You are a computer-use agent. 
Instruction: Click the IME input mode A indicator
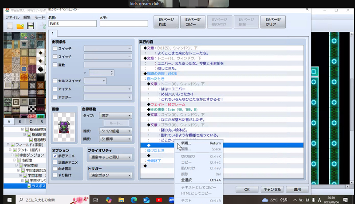(x=319, y=200)
